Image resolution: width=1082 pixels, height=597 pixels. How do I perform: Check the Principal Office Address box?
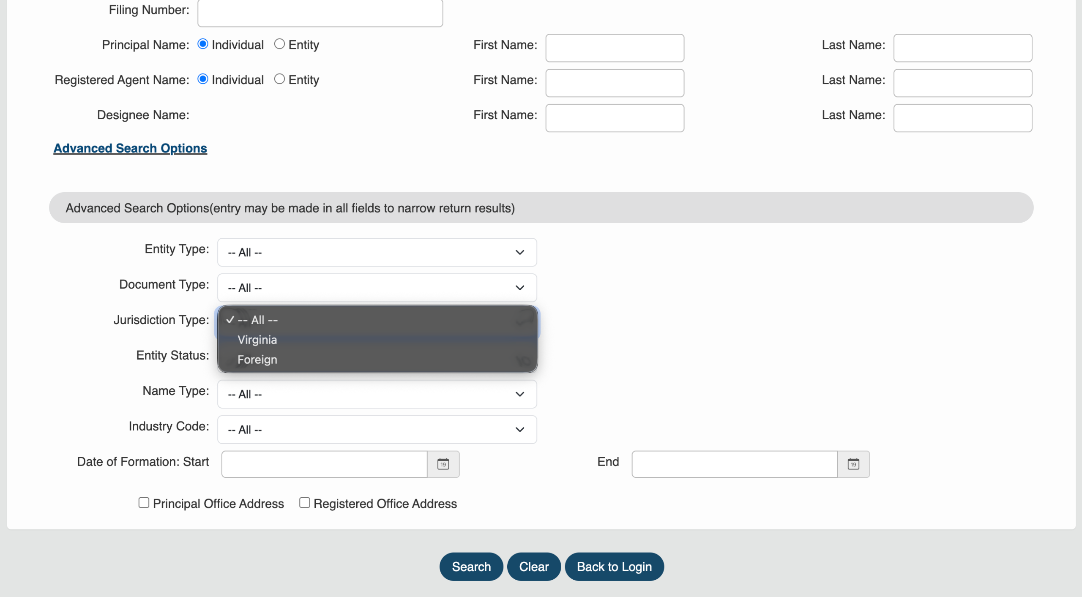click(144, 503)
